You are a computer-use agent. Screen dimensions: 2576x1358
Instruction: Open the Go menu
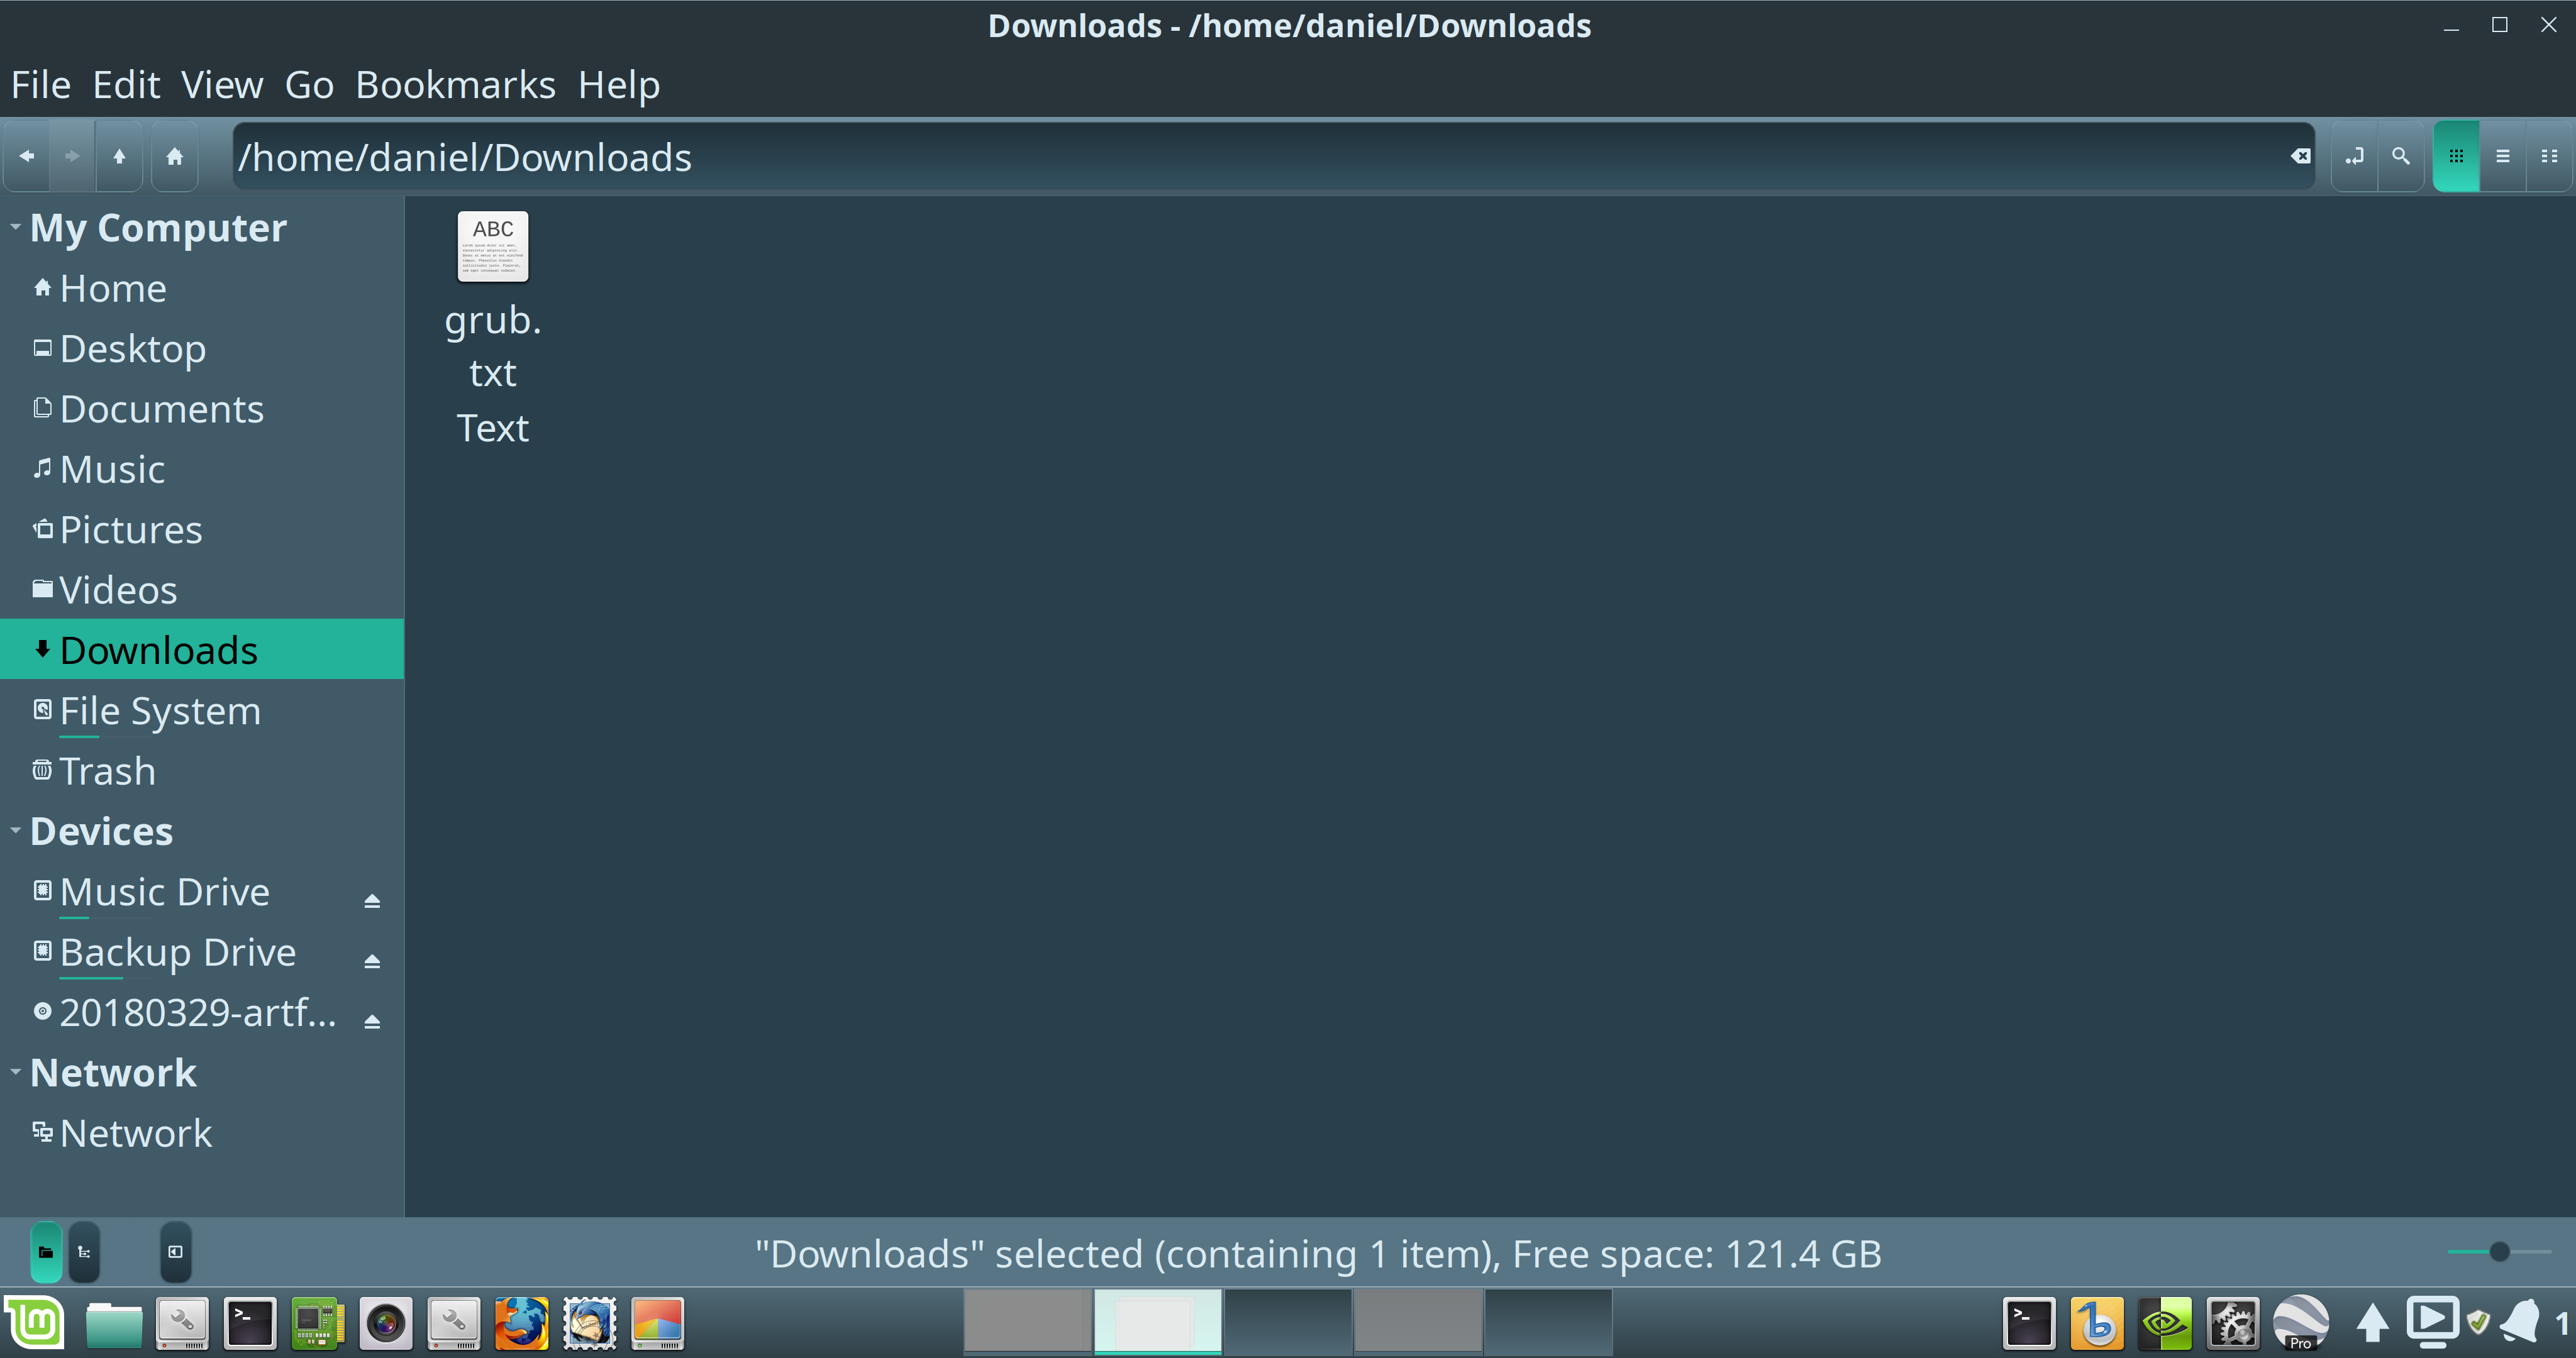(x=309, y=85)
